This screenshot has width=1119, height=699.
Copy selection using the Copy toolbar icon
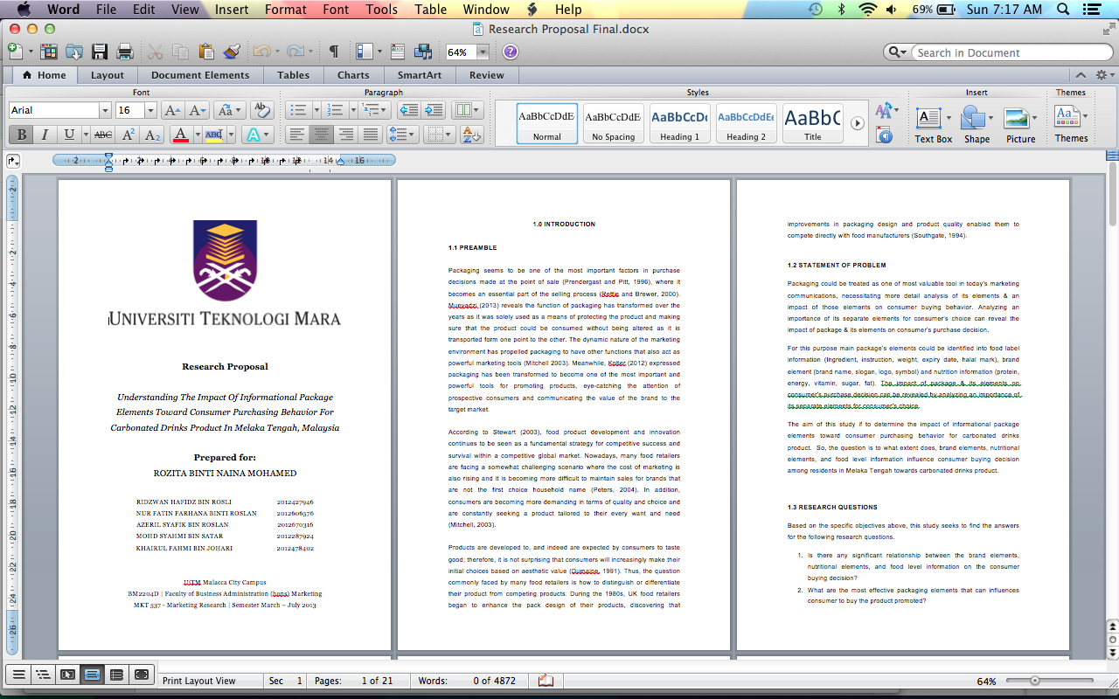(180, 52)
